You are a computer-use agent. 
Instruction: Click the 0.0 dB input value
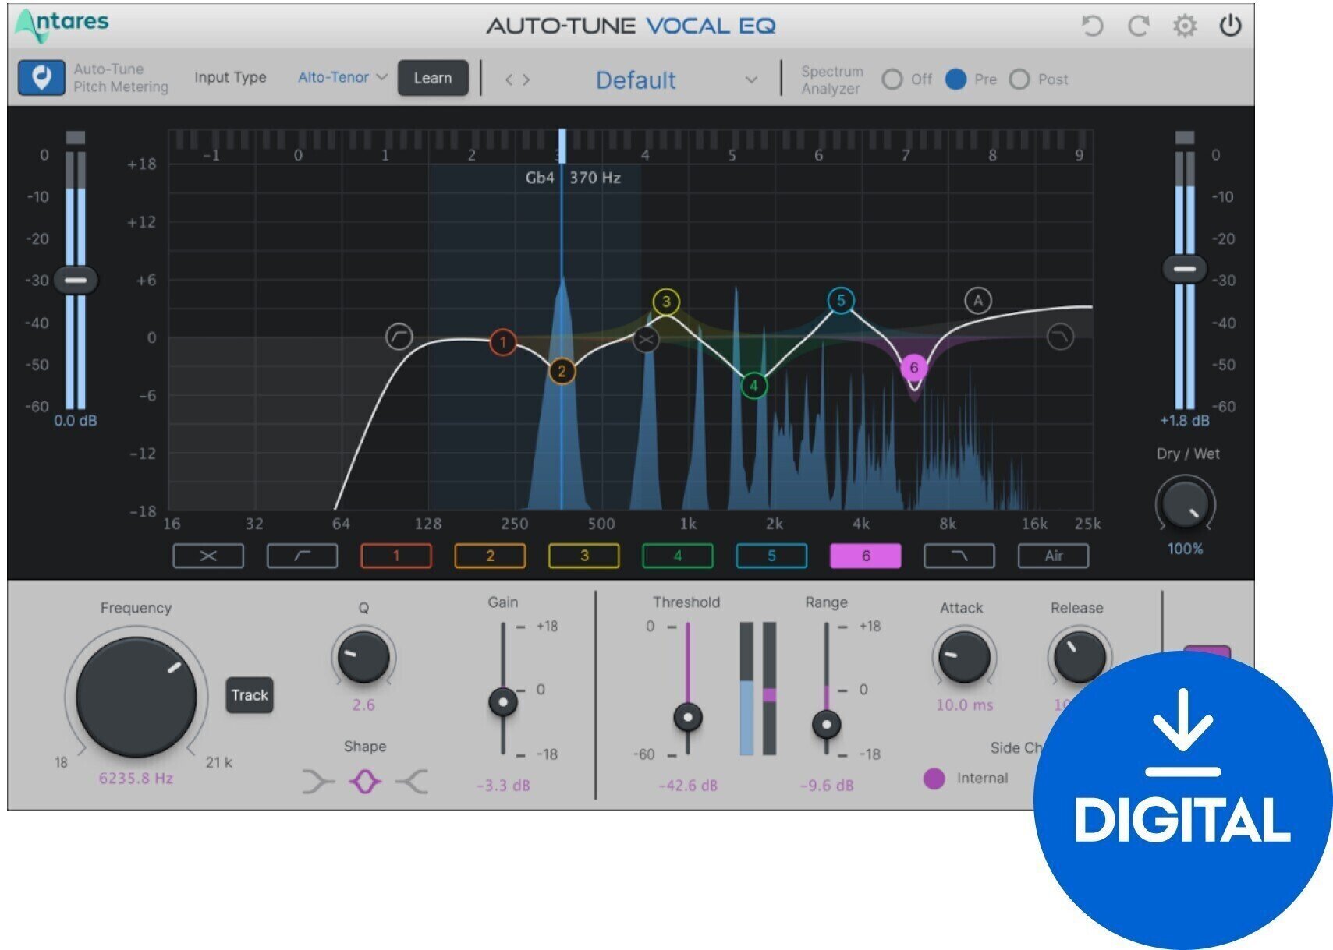[x=76, y=421]
